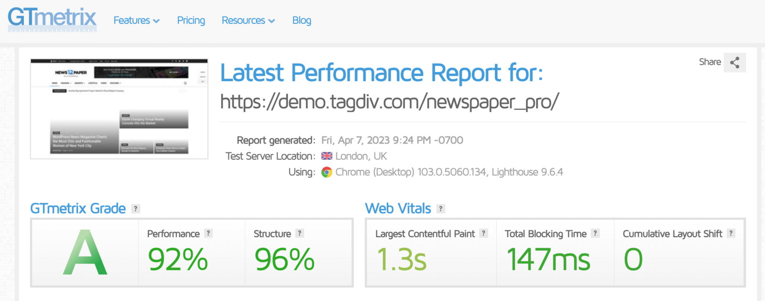Click the GTmetrix logo
765x301 pixels.
point(52,20)
